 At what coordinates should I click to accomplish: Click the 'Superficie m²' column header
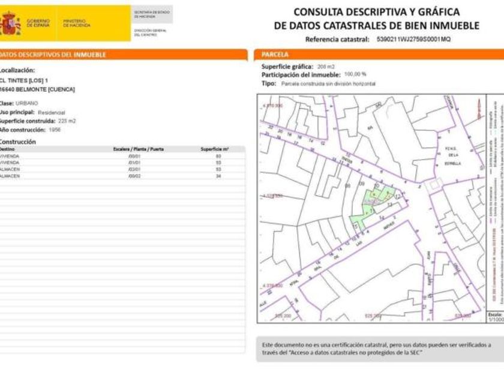(215, 149)
